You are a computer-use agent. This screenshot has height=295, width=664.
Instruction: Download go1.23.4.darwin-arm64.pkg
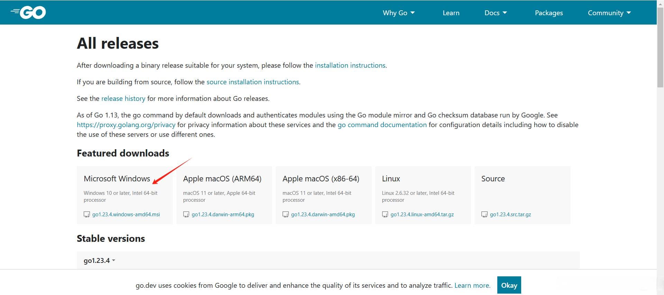tap(223, 215)
